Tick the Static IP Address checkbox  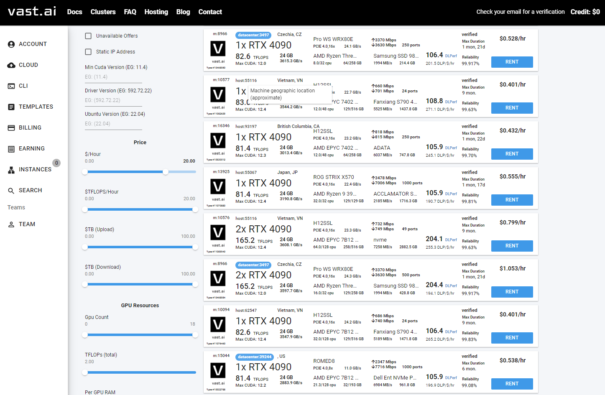pos(88,52)
